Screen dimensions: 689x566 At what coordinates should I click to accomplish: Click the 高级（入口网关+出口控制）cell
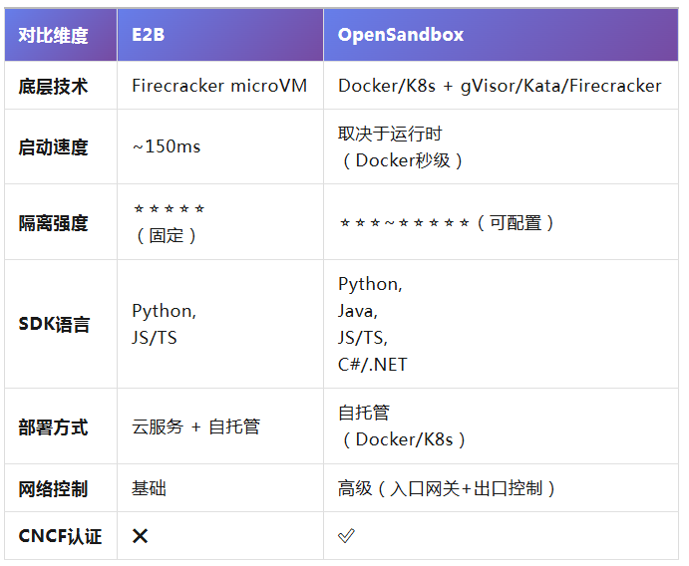click(448, 488)
